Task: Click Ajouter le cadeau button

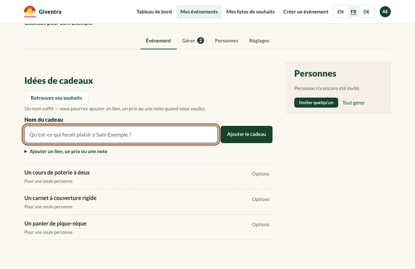Action: [x=247, y=134]
